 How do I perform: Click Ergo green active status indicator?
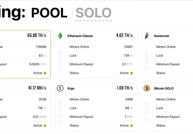[x=132, y=126]
